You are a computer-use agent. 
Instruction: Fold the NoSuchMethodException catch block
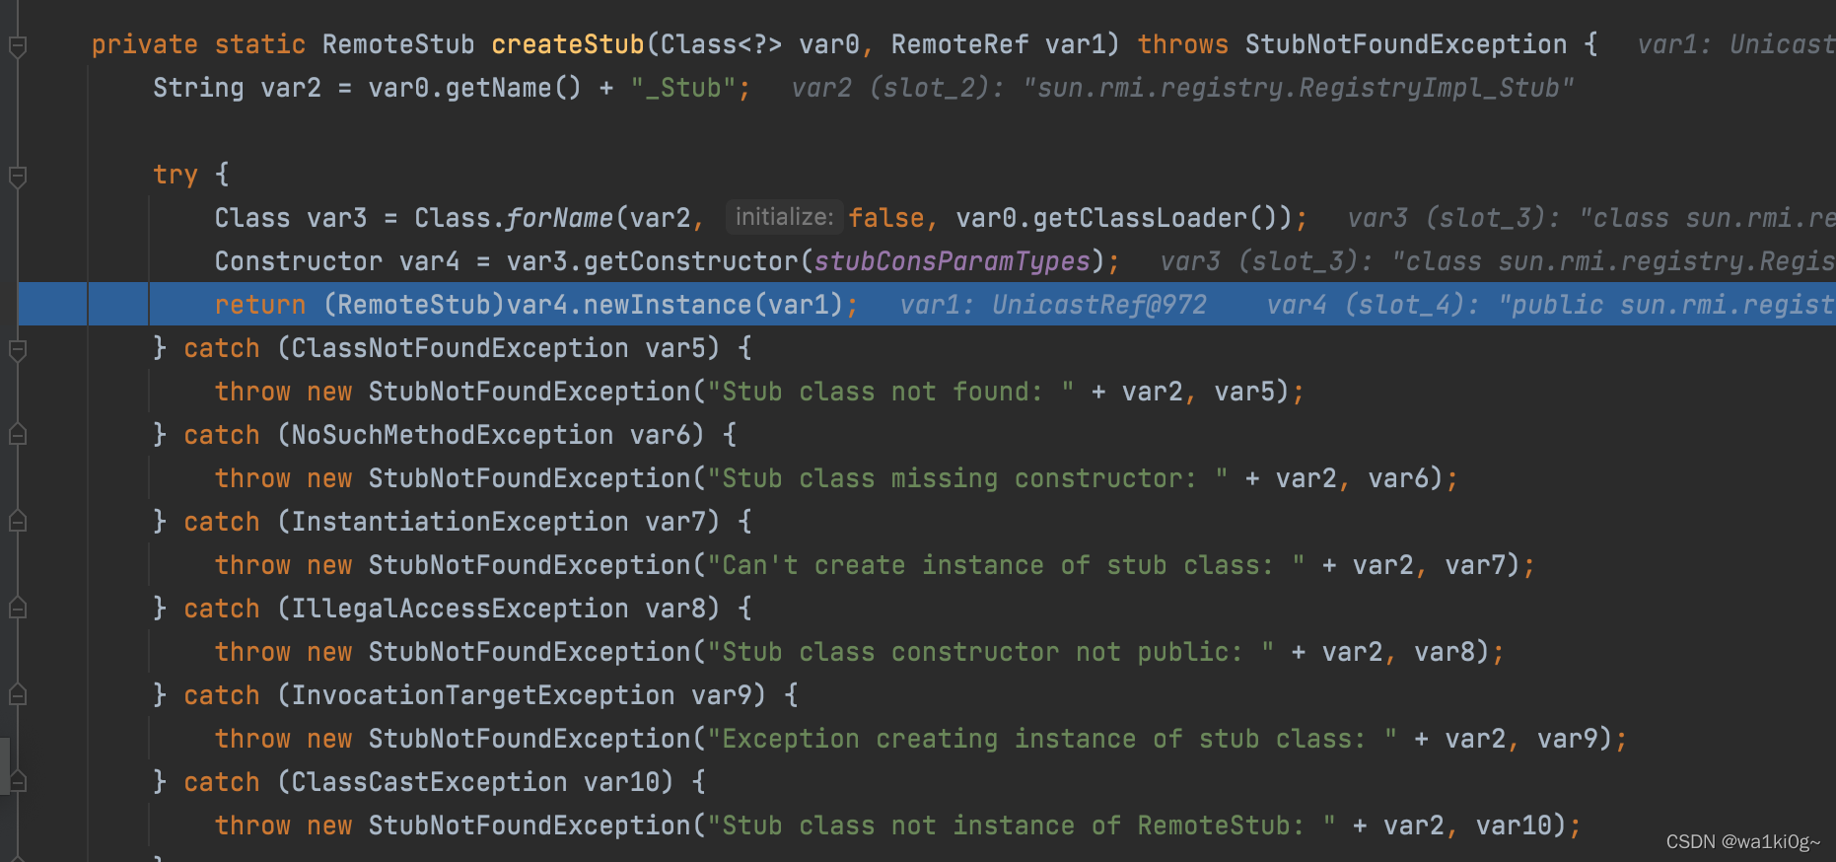pos(18,435)
